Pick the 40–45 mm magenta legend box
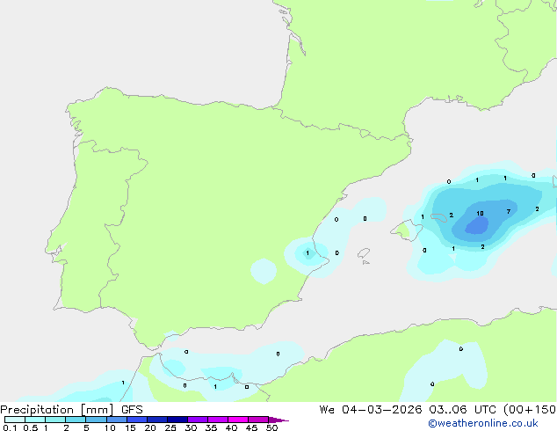 pos(238,420)
